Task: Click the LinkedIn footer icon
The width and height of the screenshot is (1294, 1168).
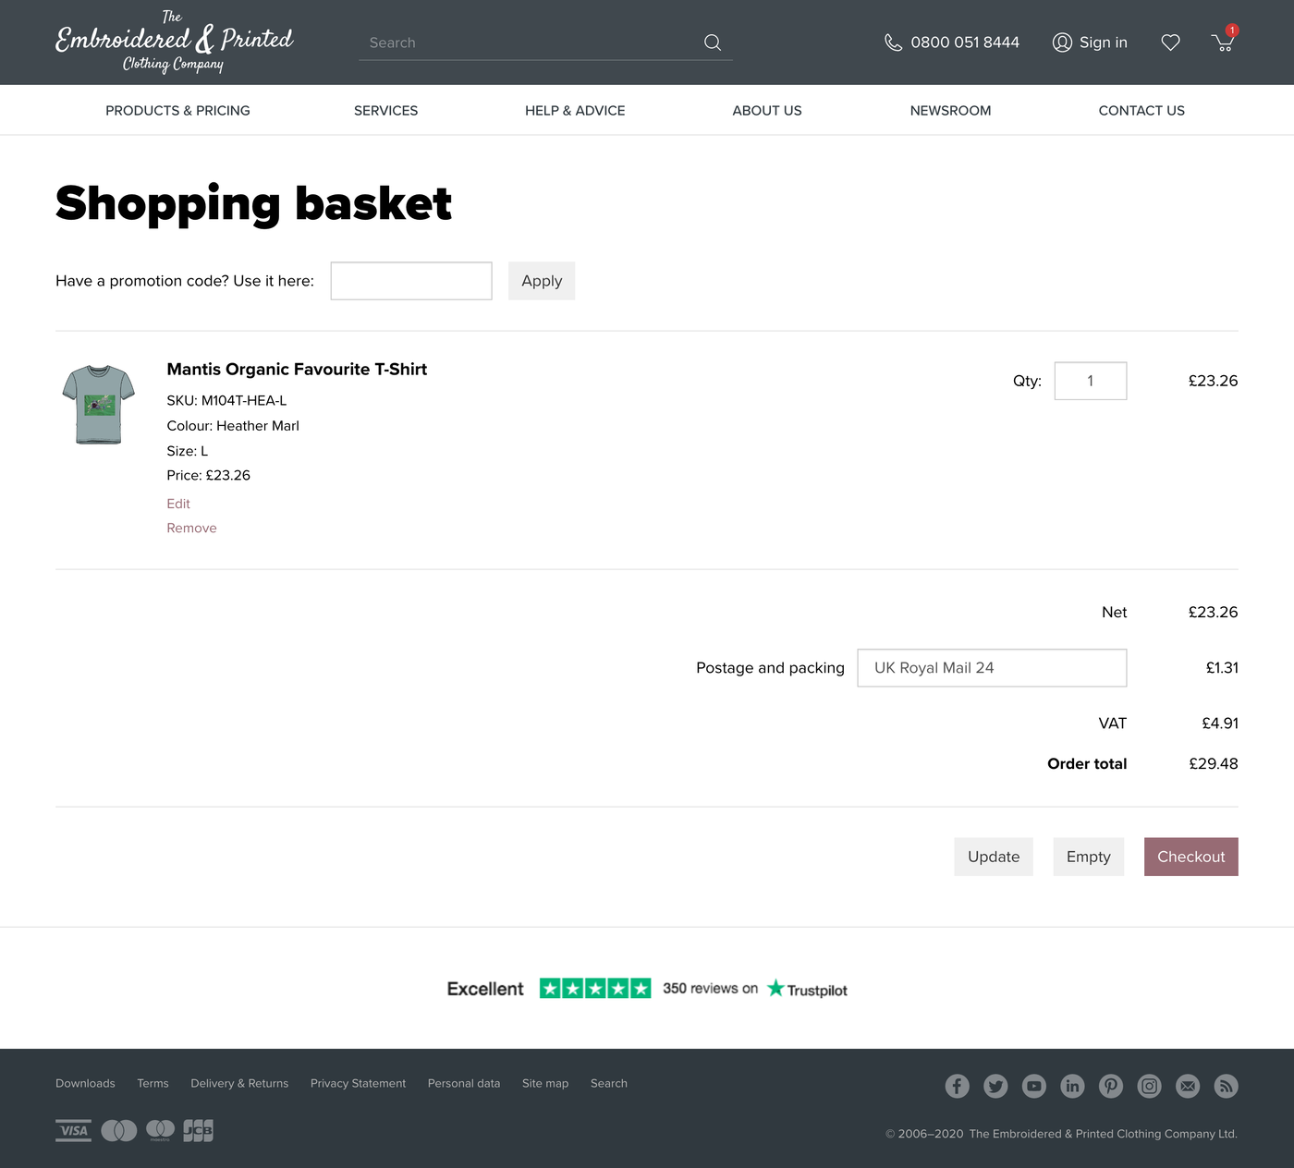Action: tap(1072, 1086)
